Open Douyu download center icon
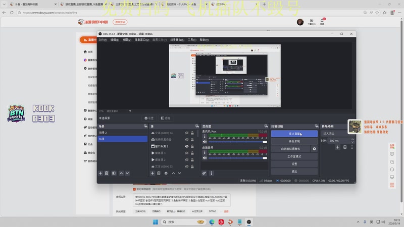The width and height of the screenshot is (404, 227). (312, 22)
